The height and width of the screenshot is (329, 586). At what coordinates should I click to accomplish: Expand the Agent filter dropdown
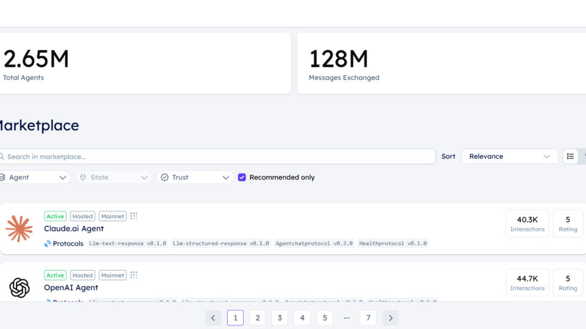pyautogui.click(x=34, y=177)
